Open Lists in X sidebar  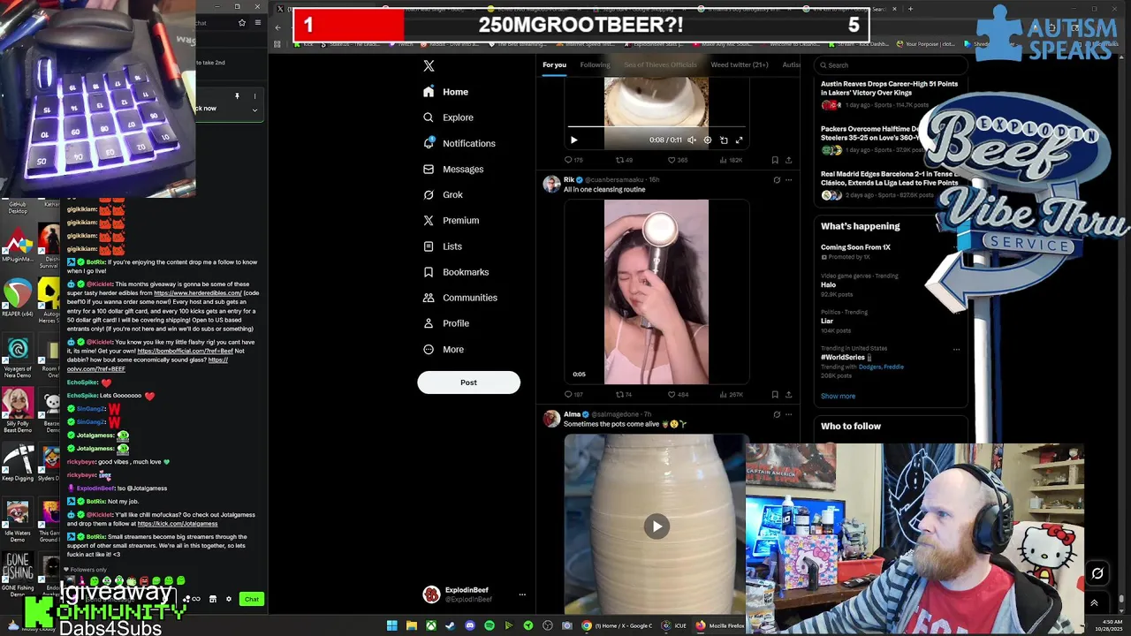tap(442, 246)
